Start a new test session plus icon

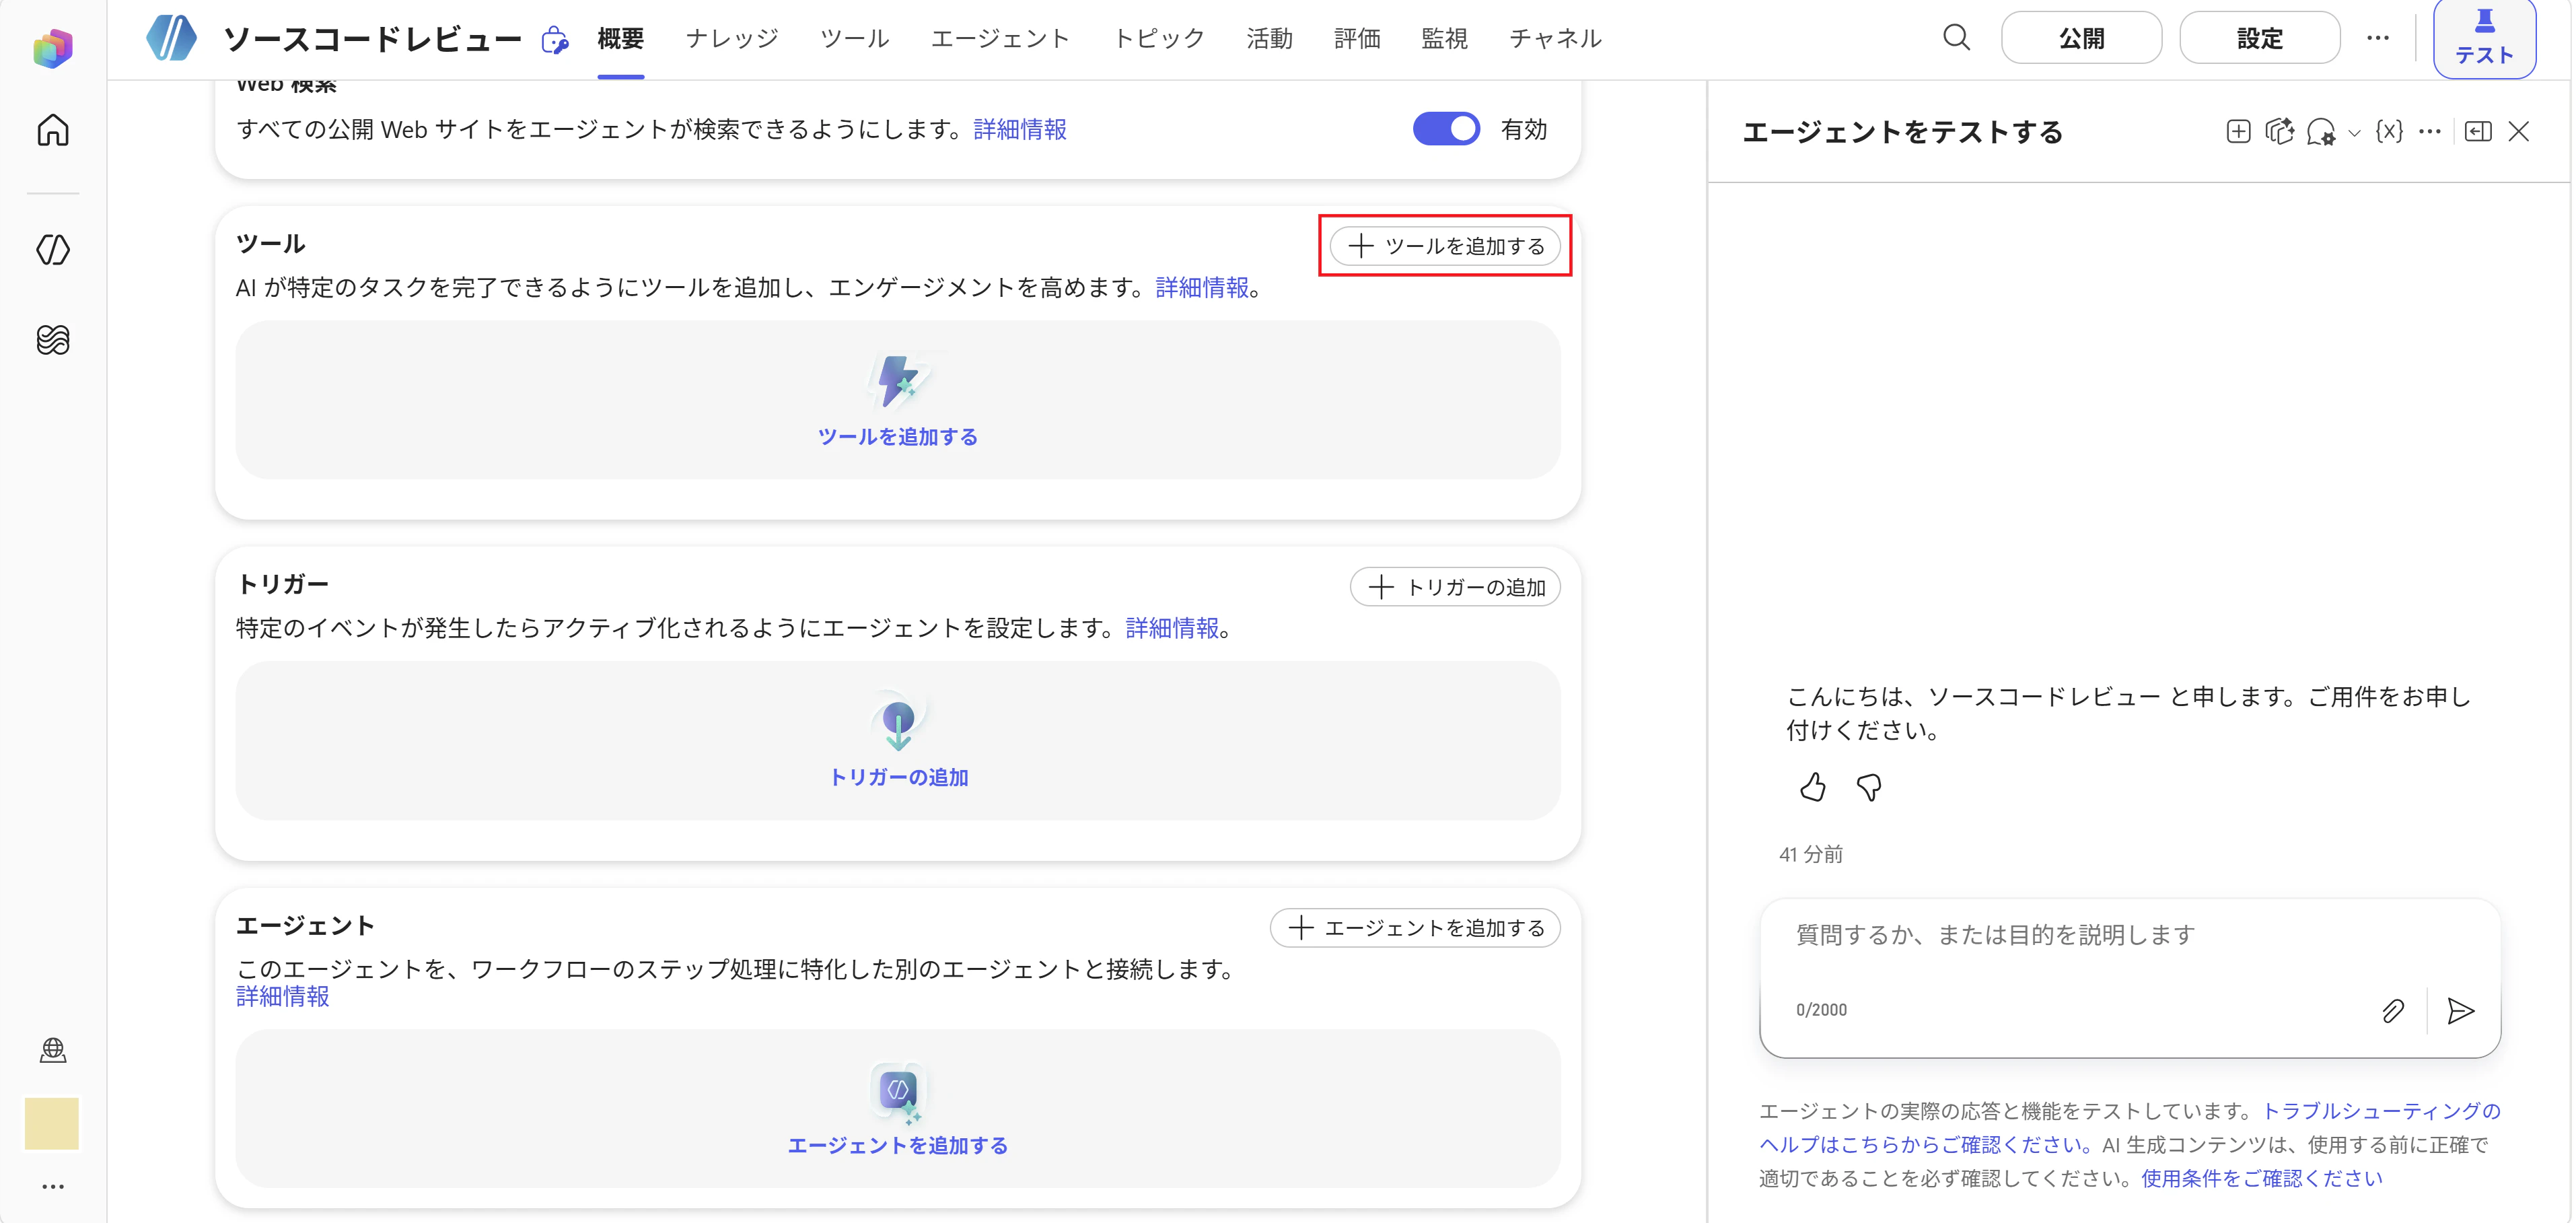[2238, 131]
